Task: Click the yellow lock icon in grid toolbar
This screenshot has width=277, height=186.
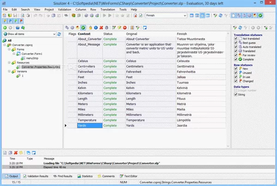Action: point(90,27)
